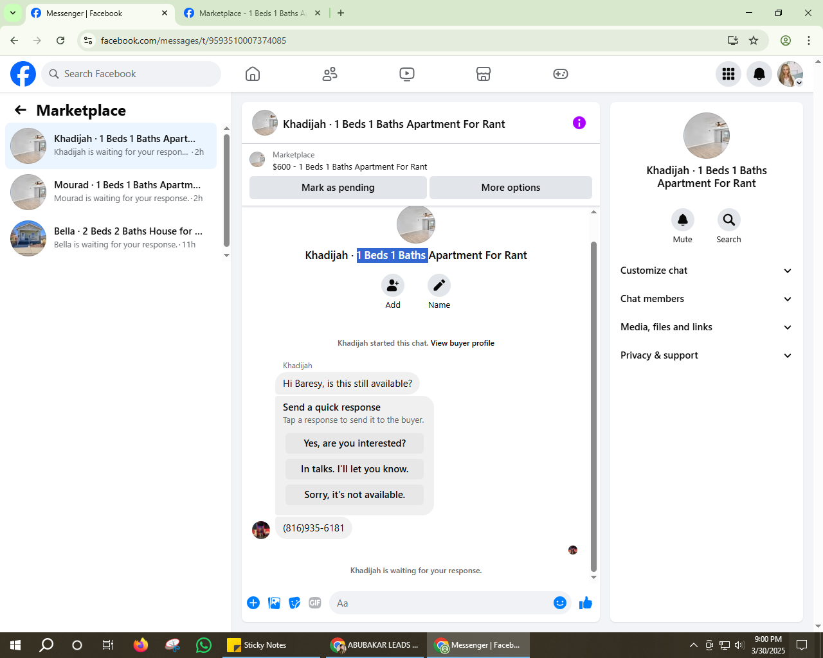Click the More options button
823x658 pixels.
coord(511,188)
